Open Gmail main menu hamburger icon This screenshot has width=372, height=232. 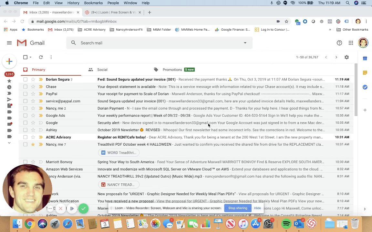9,43
